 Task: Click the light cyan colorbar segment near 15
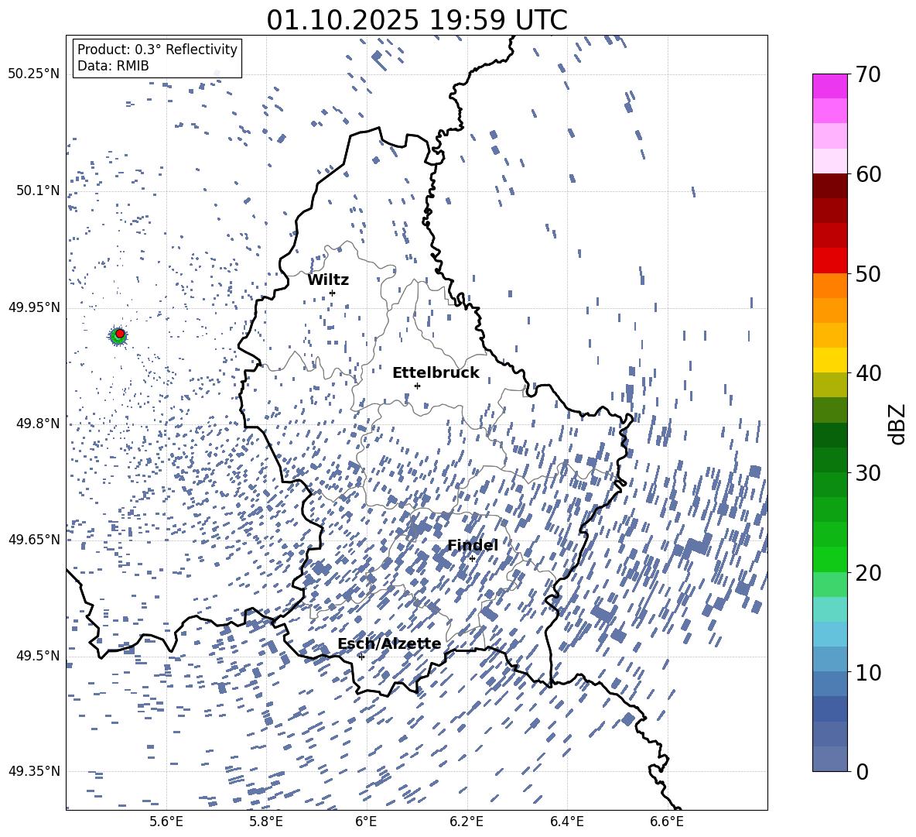pos(830,609)
